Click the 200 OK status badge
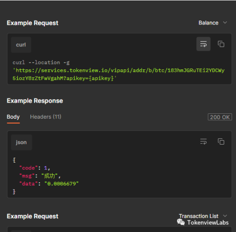 click(x=220, y=117)
